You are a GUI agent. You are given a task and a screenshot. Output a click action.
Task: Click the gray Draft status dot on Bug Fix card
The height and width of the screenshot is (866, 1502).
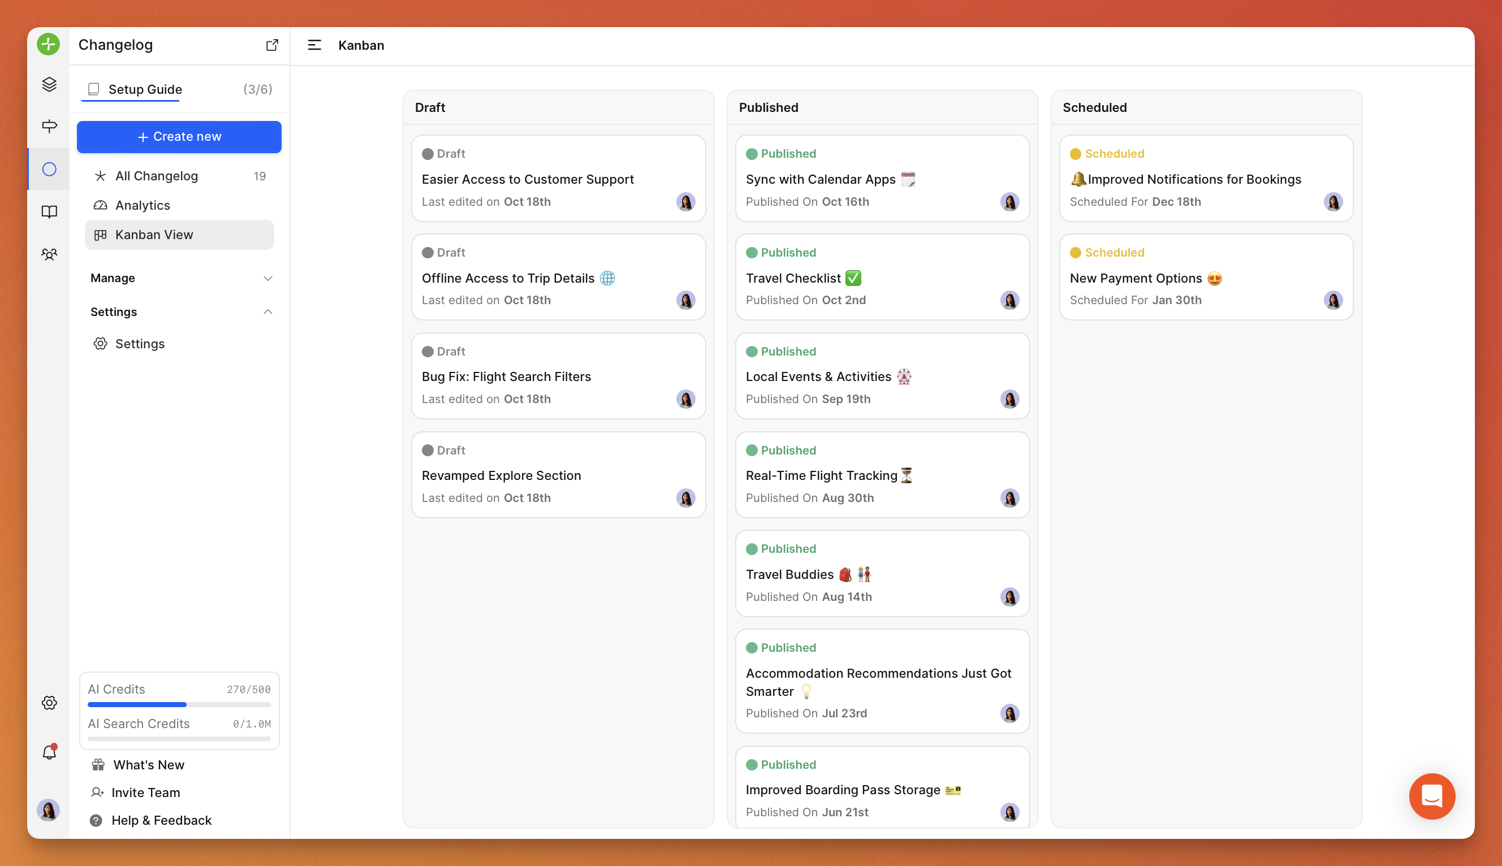(427, 352)
